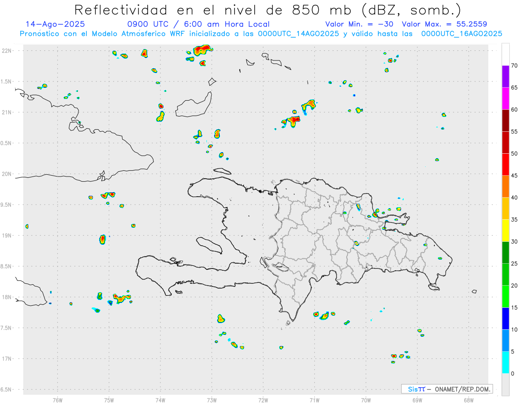Click the '60' value on the color scale

pyautogui.click(x=514, y=109)
